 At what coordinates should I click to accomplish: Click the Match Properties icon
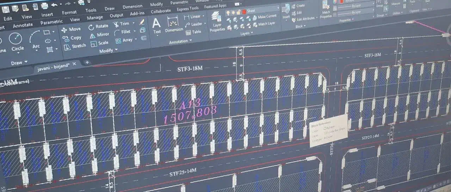coord(326,9)
